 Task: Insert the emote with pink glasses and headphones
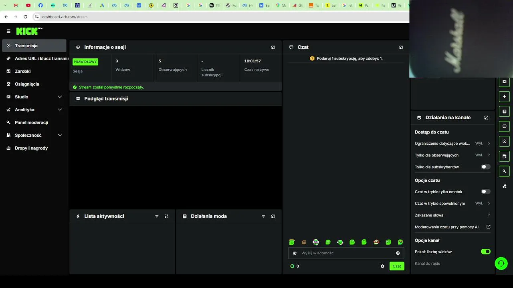[x=316, y=242]
